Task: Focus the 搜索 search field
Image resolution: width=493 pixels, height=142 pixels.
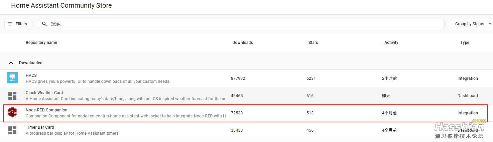Action: [x=241, y=24]
